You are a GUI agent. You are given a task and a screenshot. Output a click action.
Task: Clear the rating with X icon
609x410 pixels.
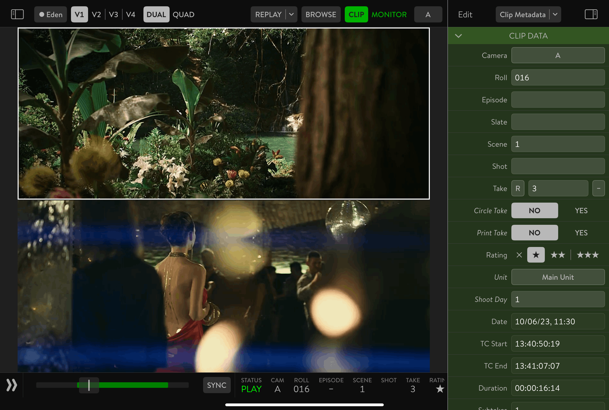[x=519, y=255]
